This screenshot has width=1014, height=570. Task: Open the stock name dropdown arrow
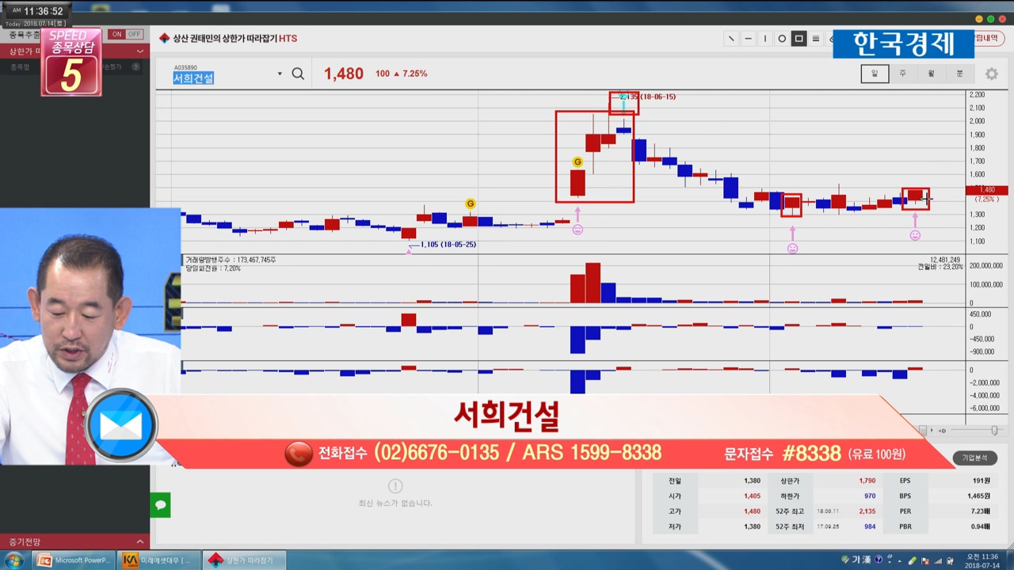(x=280, y=74)
